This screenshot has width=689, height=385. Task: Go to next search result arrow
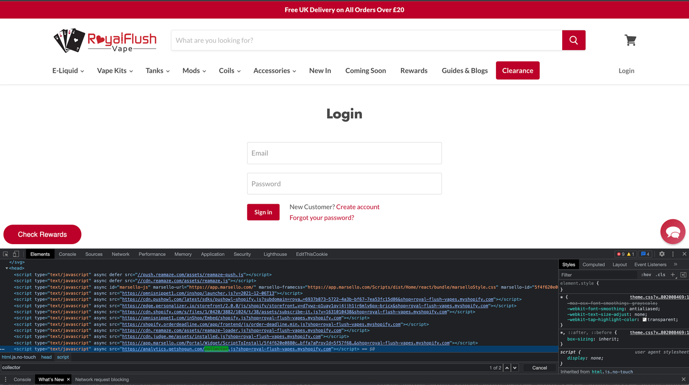click(515, 367)
